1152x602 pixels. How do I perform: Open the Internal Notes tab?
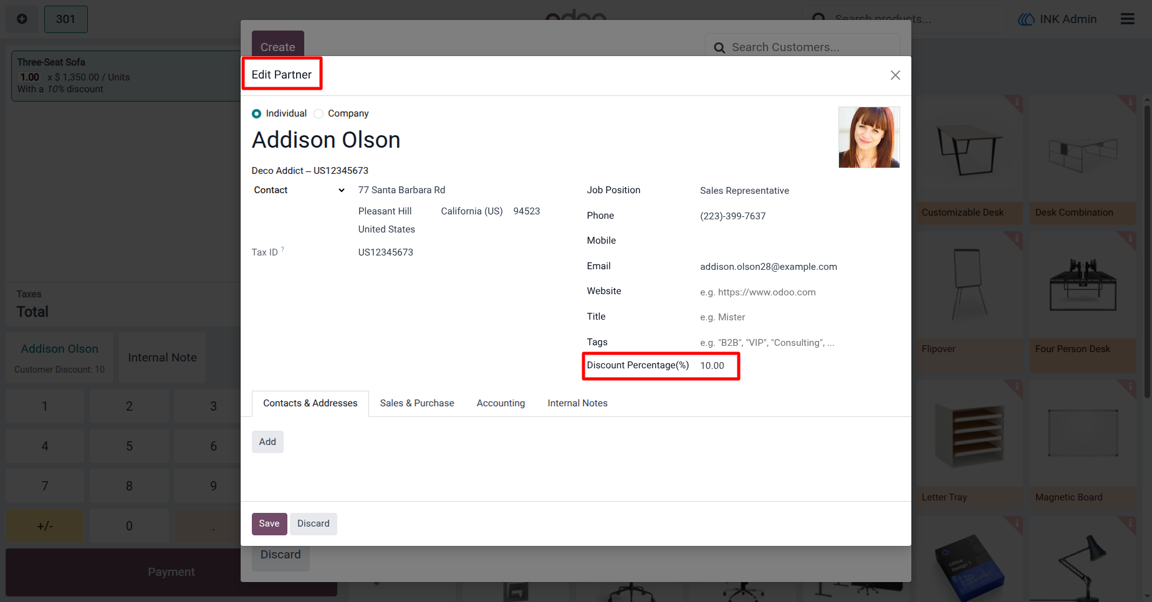pyautogui.click(x=577, y=403)
